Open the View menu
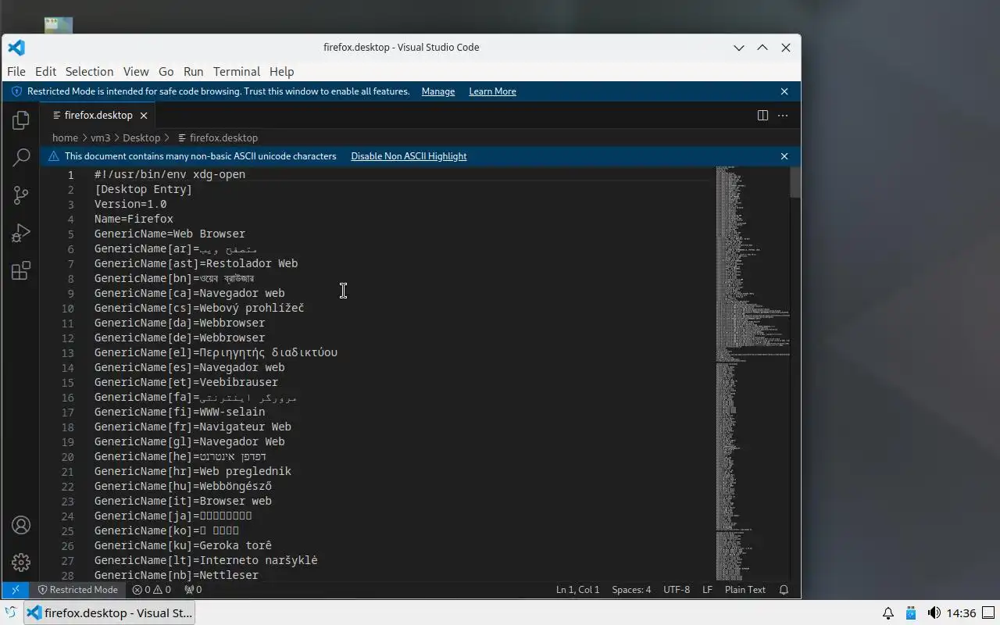 click(x=136, y=71)
